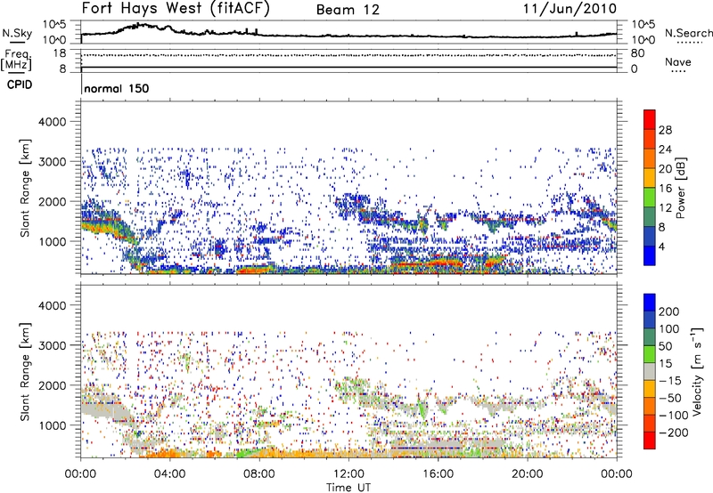This screenshot has height=493, width=713.
Task: Click the 'Nave' legend label
Action: pyautogui.click(x=678, y=61)
